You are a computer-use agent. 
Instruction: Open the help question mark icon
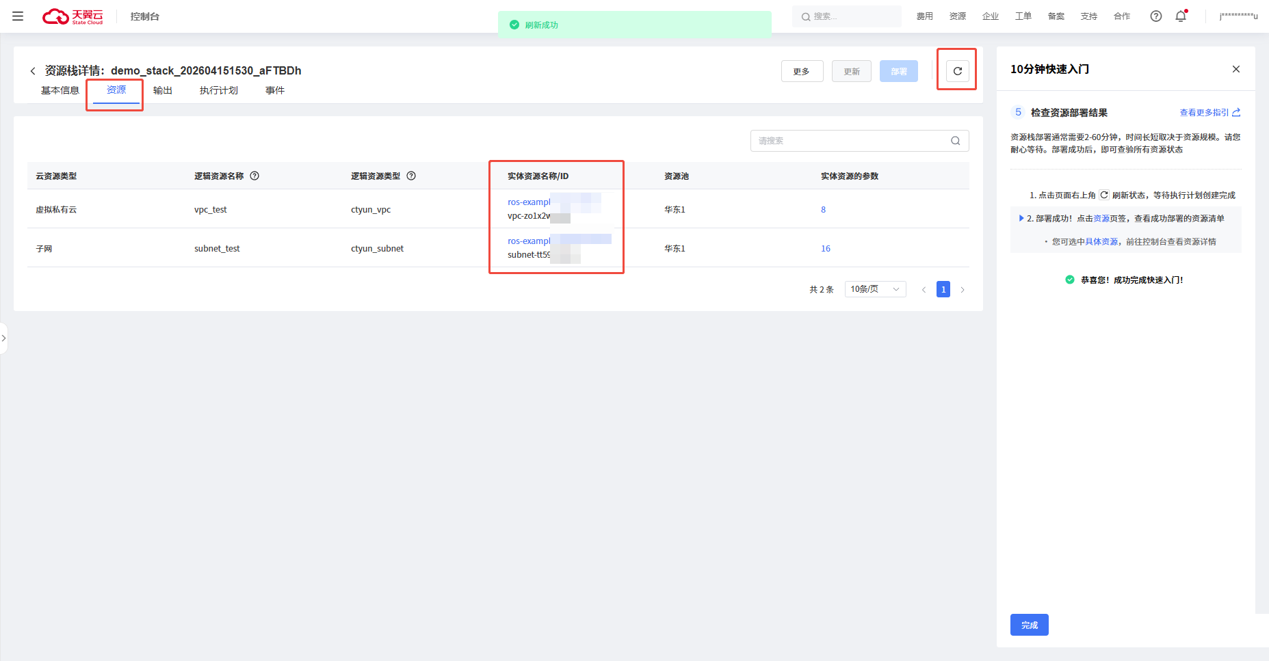1155,16
